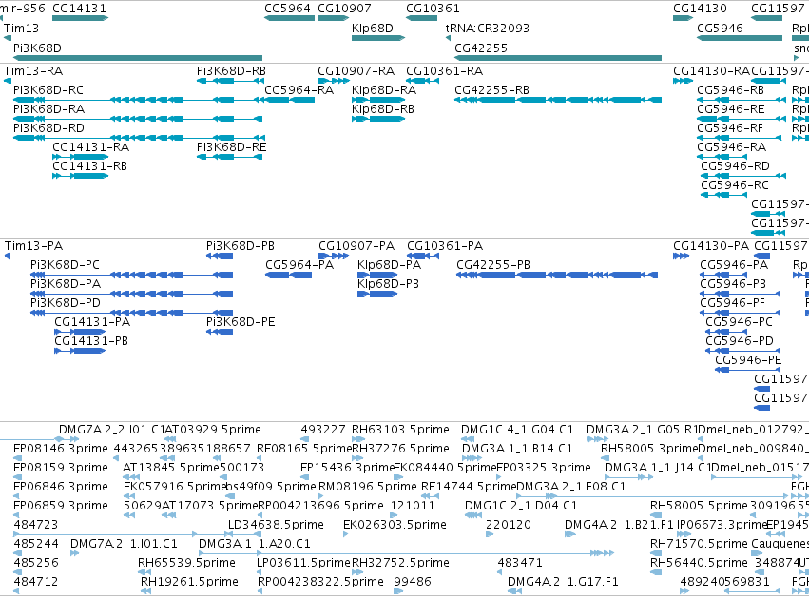Click the Pi3K68D-RA transcript label

49,109
